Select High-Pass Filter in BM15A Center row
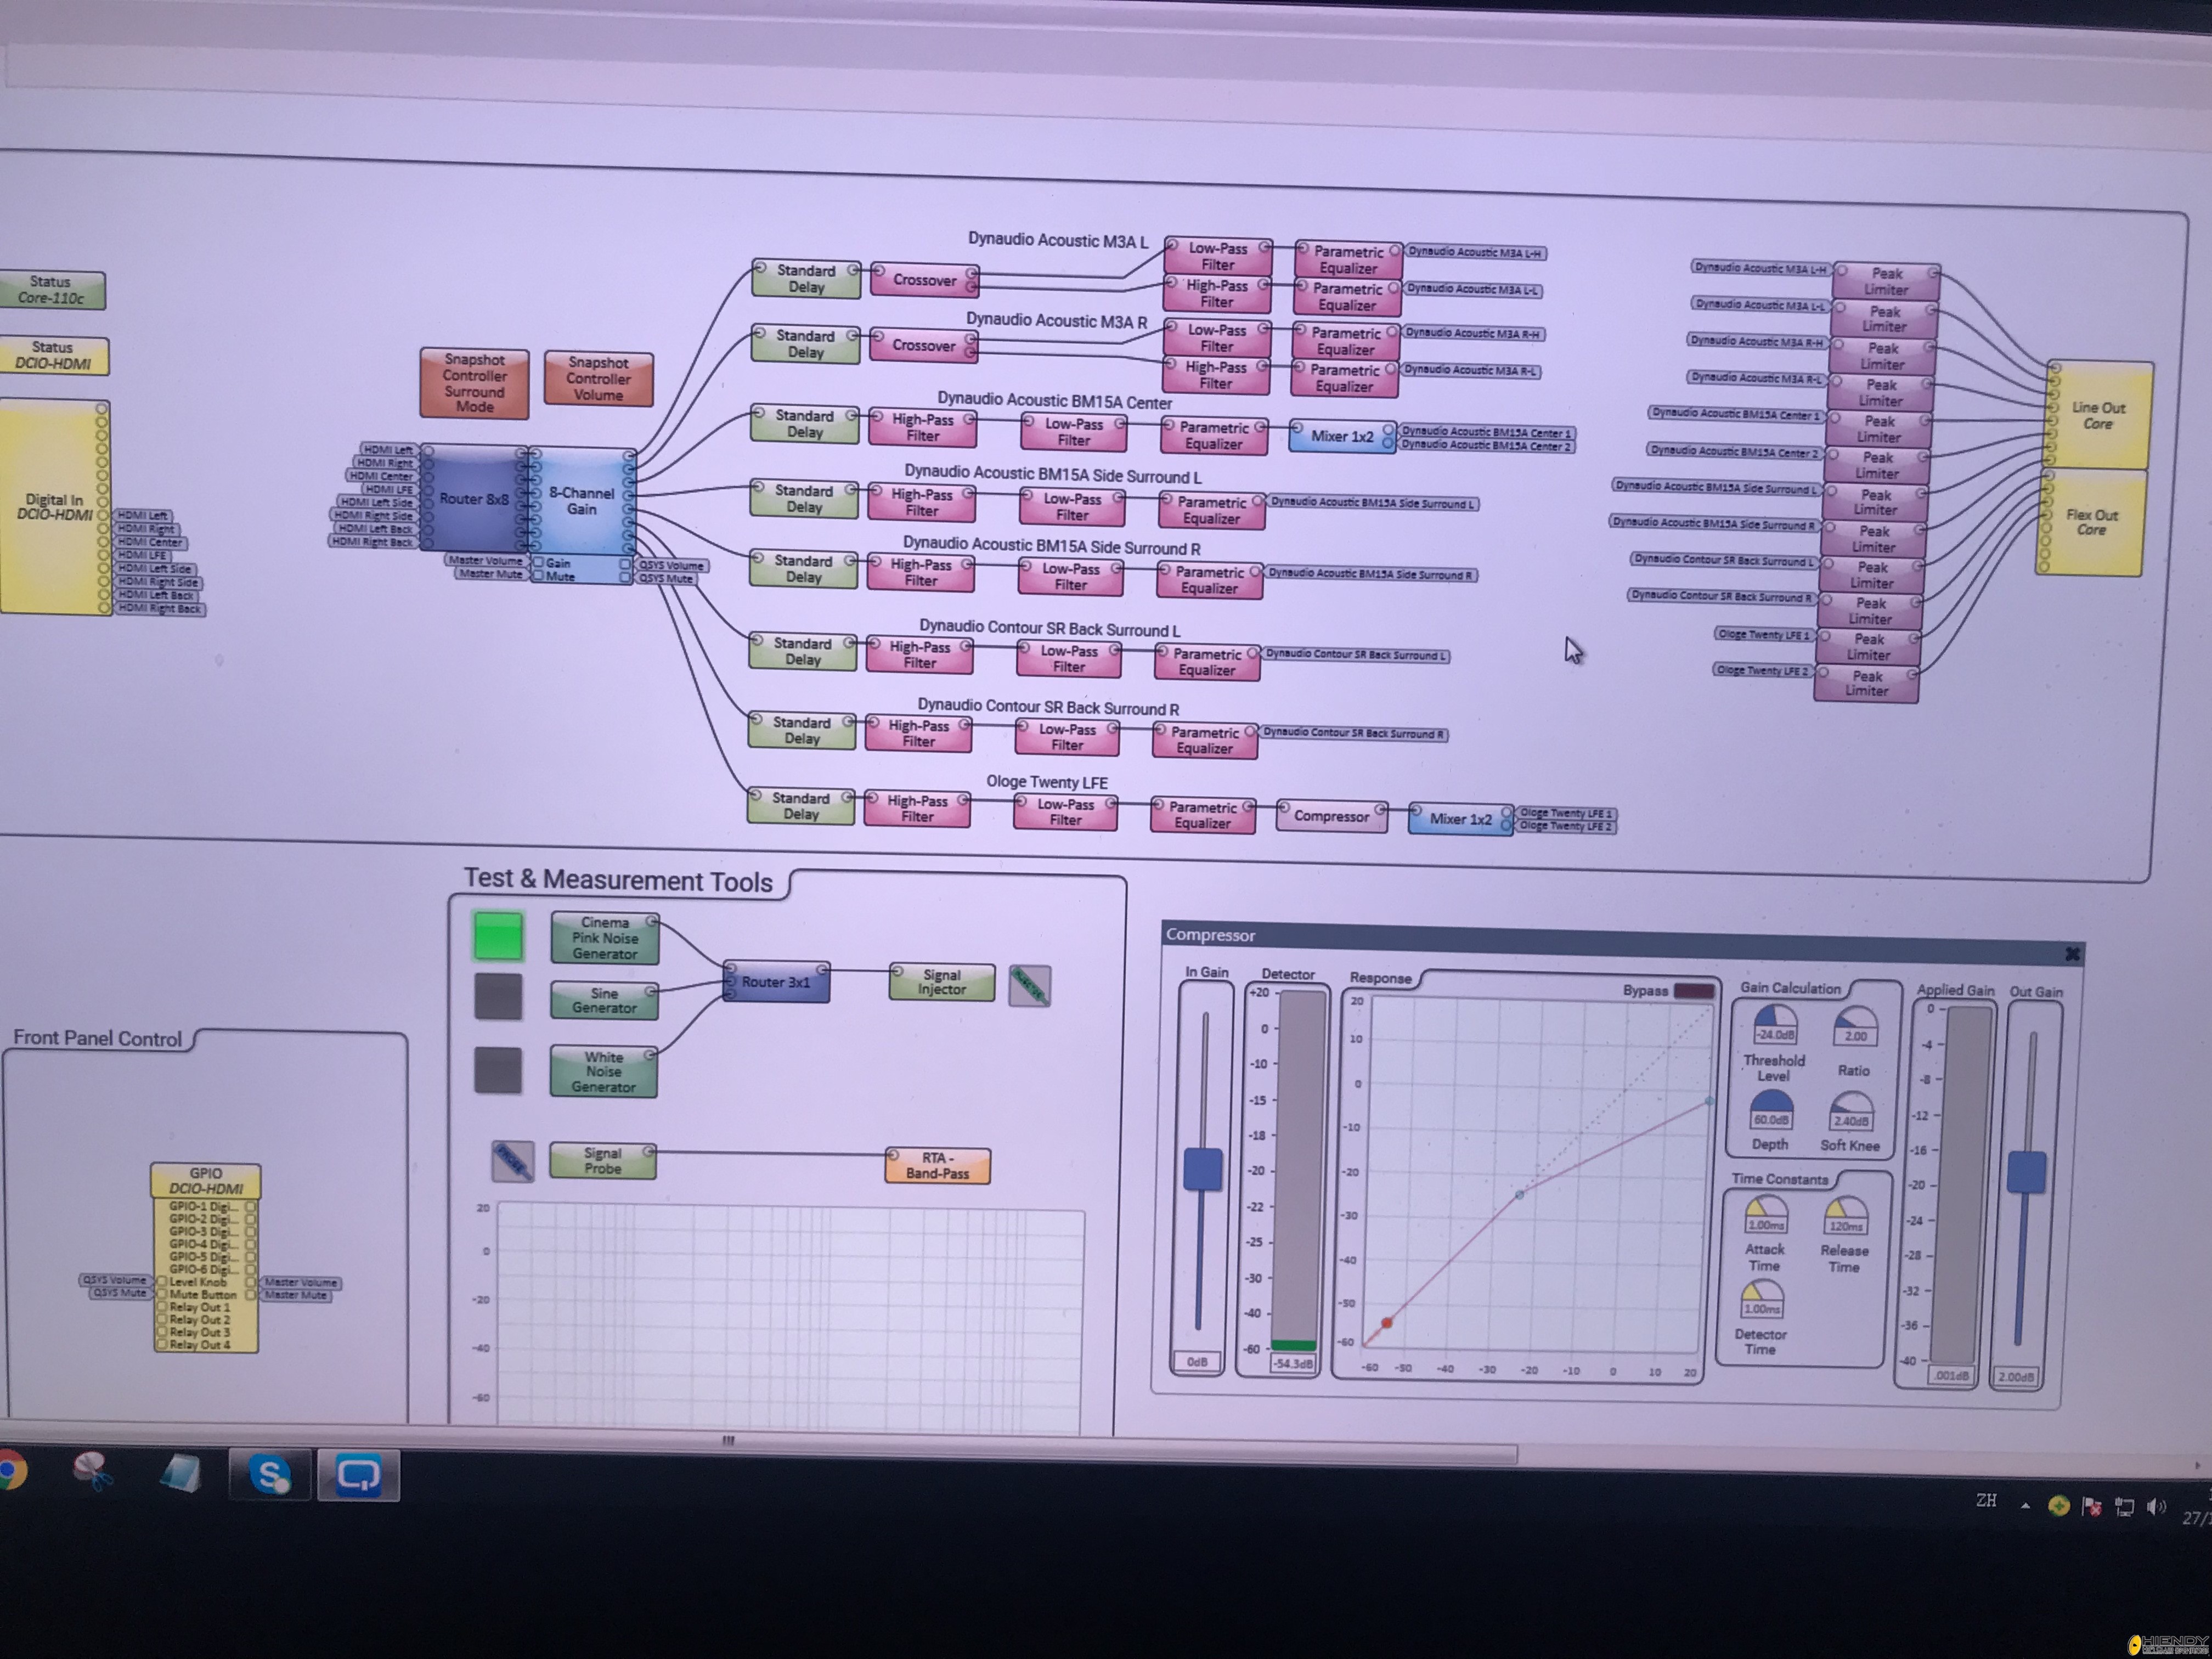Screen dimensions: 2212x1659 tap(922, 428)
